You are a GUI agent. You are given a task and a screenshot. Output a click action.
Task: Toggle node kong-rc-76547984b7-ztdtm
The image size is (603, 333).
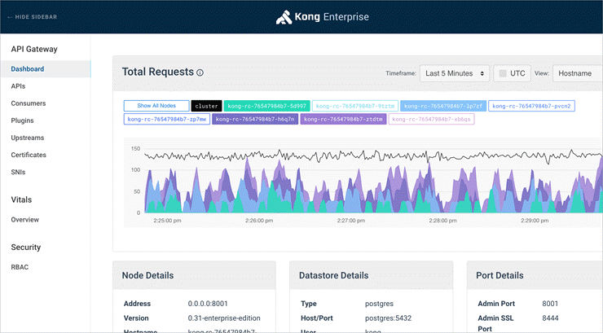(x=343, y=119)
